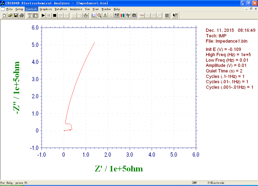Viewport: 258px width, 186px height.
Task: Click 'Quiet Time (s) = 2' parameter
Action: point(224,71)
